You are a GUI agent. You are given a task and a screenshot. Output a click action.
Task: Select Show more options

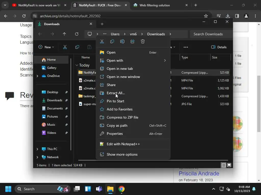tap(133, 155)
